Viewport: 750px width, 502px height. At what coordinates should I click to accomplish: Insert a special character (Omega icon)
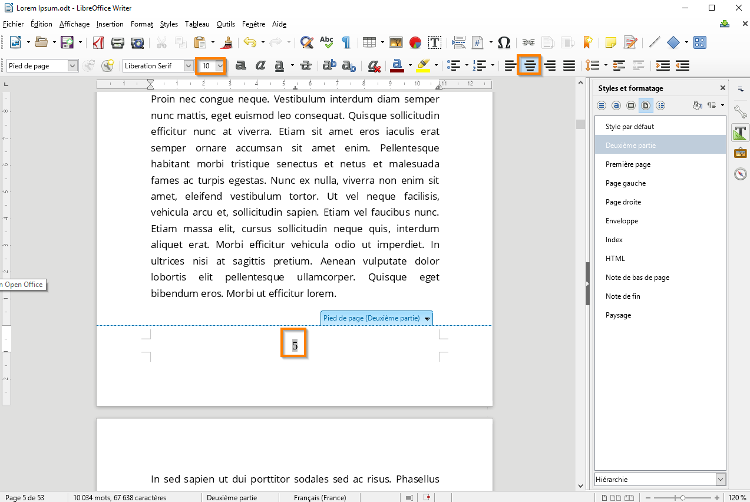click(504, 42)
